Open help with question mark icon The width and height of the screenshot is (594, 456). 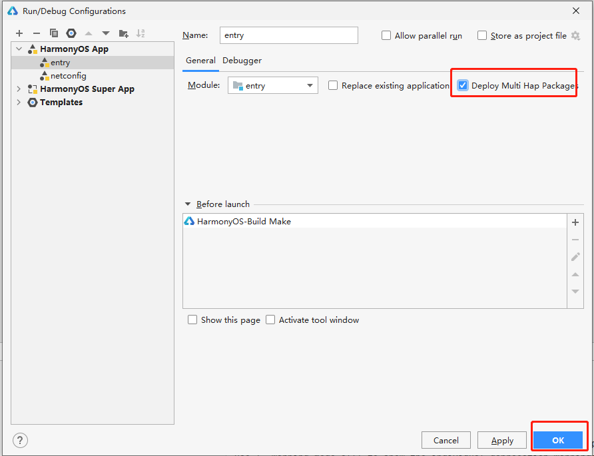(20, 441)
